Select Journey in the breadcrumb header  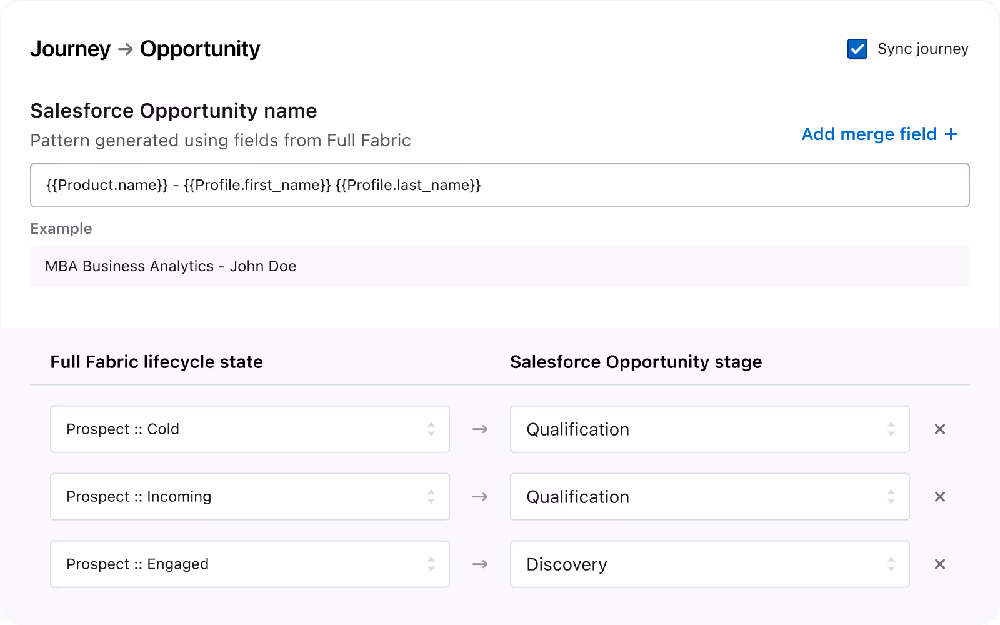pos(70,49)
